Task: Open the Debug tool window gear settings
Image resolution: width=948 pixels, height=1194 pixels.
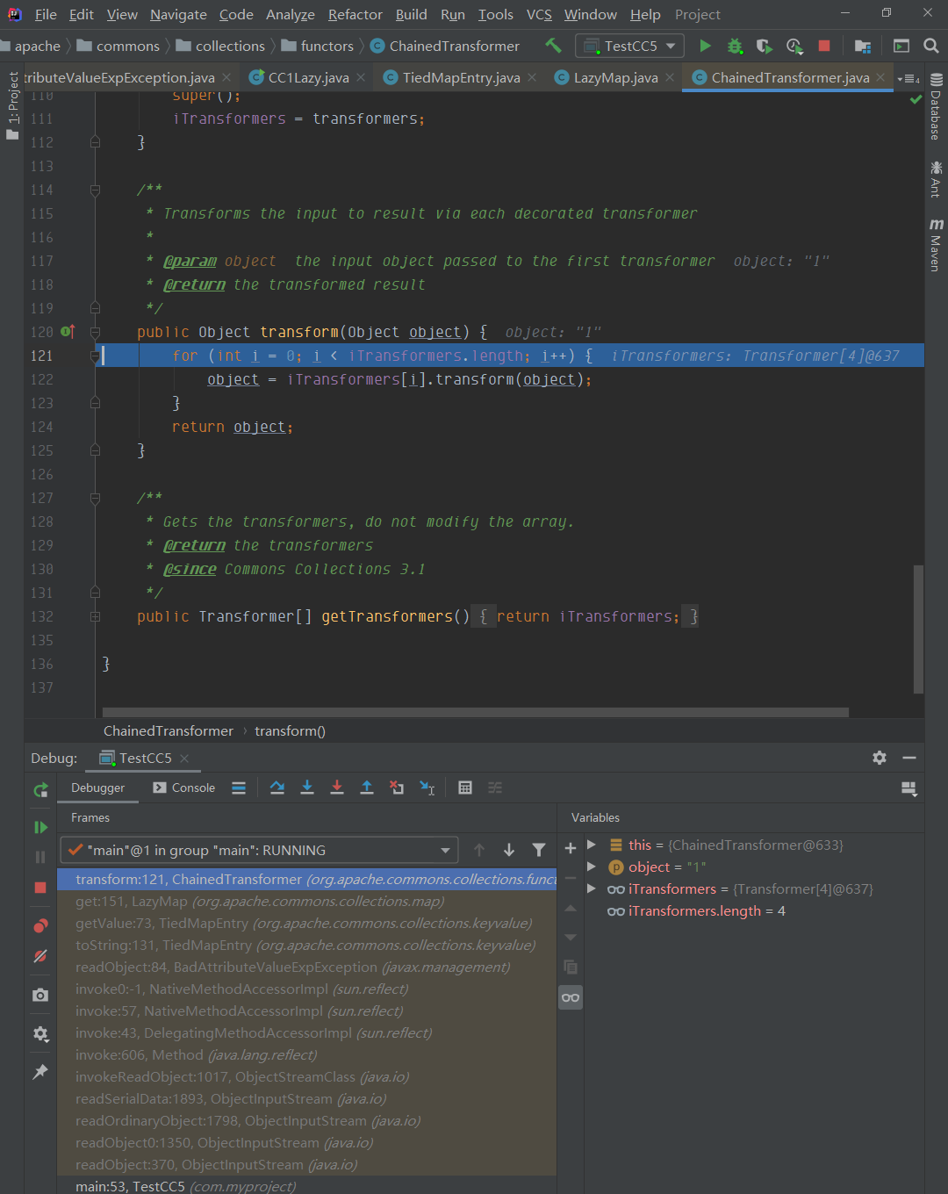Action: (880, 758)
